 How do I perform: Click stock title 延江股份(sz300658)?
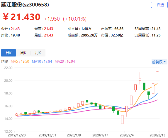click(25, 5)
